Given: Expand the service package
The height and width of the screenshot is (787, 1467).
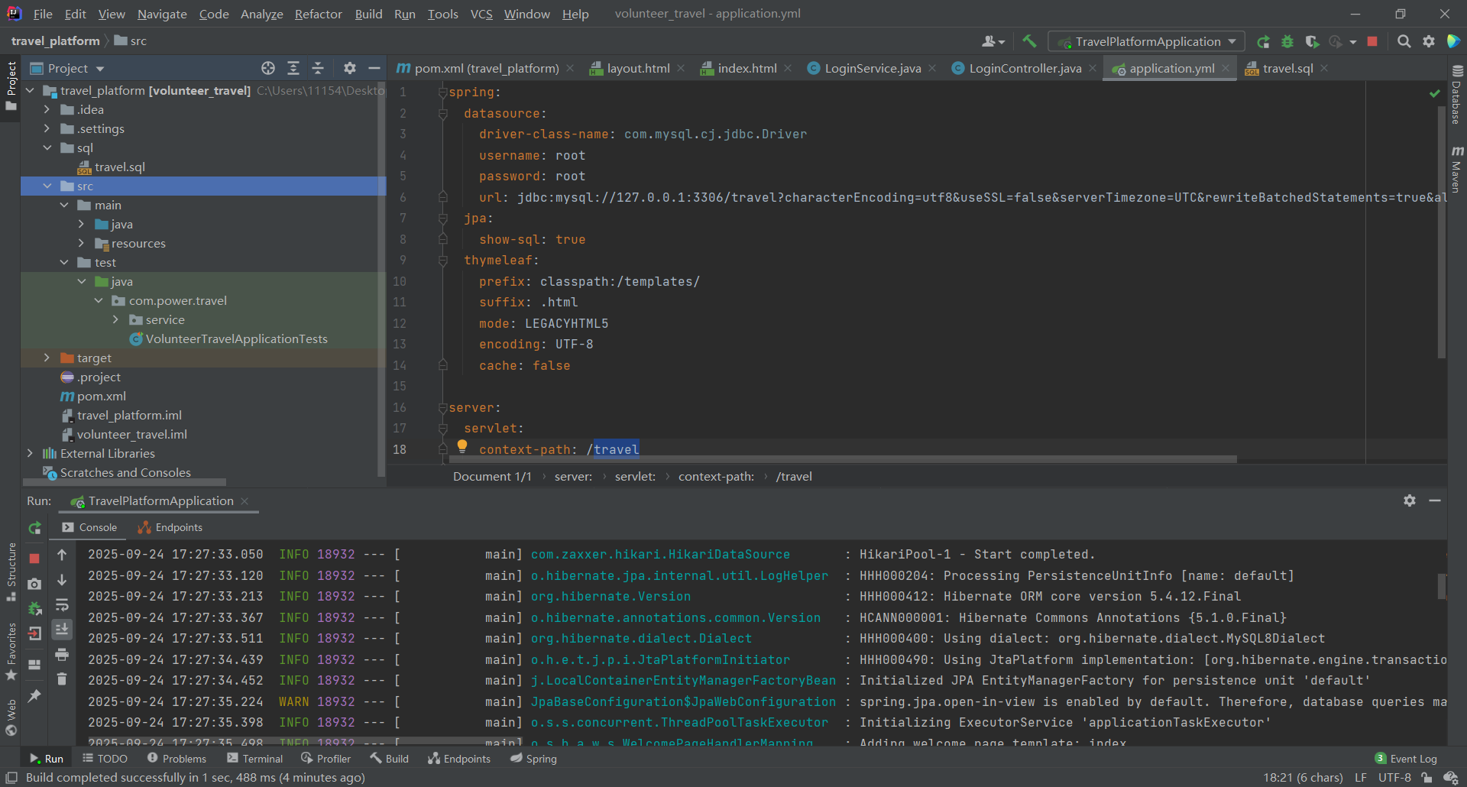Looking at the screenshot, I should tap(115, 319).
